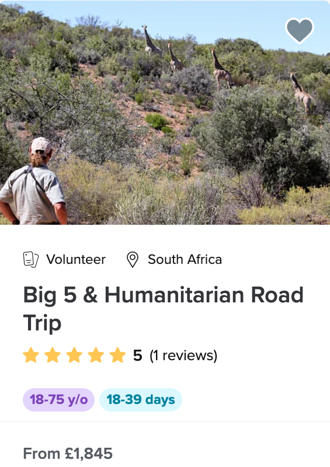This screenshot has height=467, width=330.
Task: Click the third rating star
Action: [74, 355]
